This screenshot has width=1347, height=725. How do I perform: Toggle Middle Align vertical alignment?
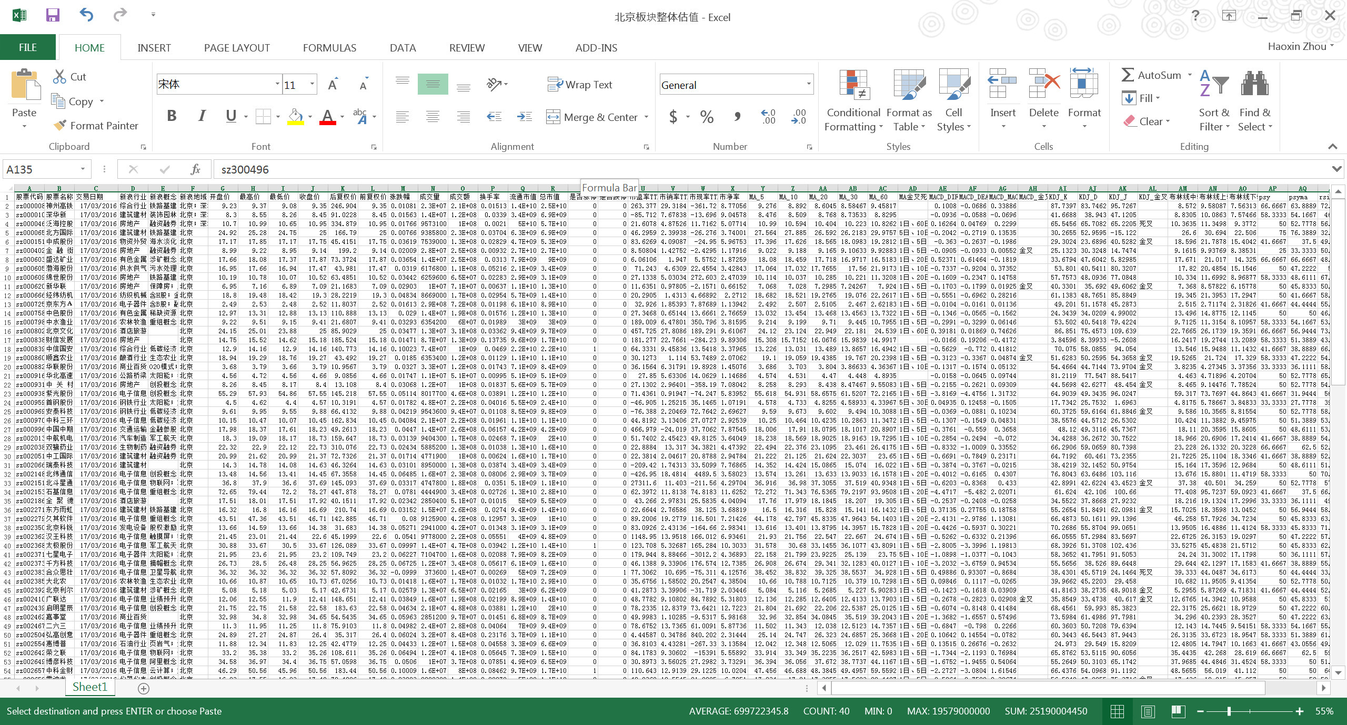[x=433, y=84]
